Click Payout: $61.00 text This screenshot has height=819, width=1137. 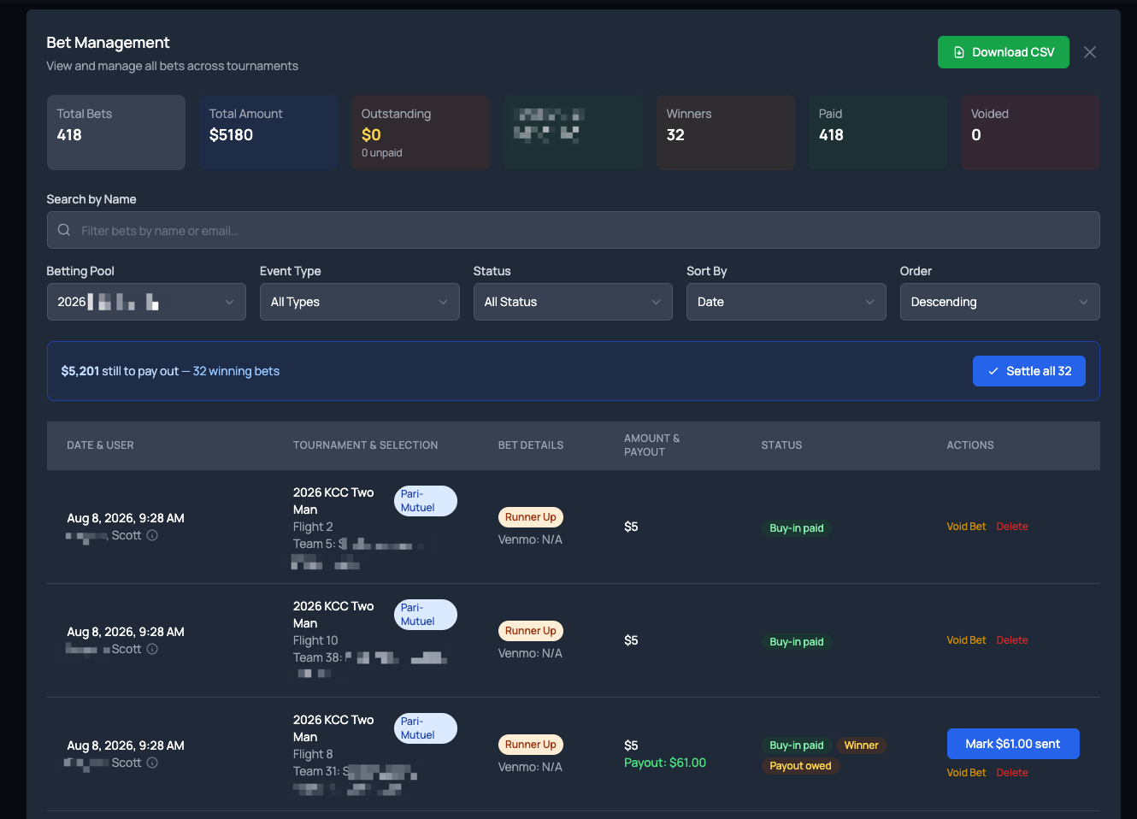coord(665,763)
